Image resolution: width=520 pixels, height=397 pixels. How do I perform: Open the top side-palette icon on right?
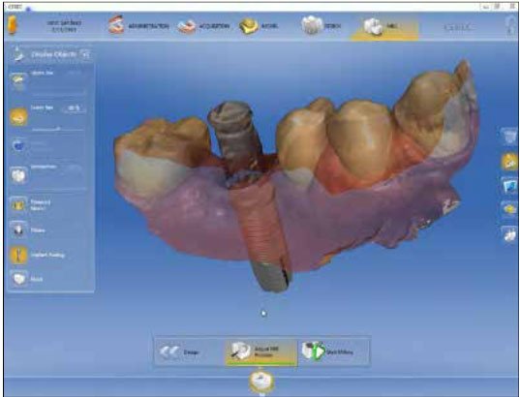pos(510,137)
